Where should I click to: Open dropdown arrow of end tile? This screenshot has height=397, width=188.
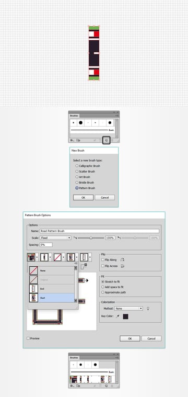(90, 257)
